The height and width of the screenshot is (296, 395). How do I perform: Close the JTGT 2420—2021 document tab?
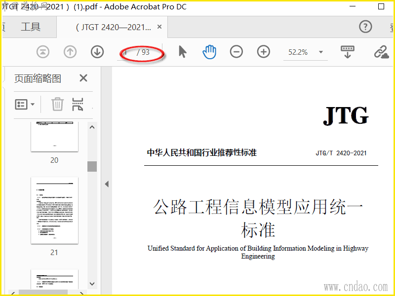(159, 27)
